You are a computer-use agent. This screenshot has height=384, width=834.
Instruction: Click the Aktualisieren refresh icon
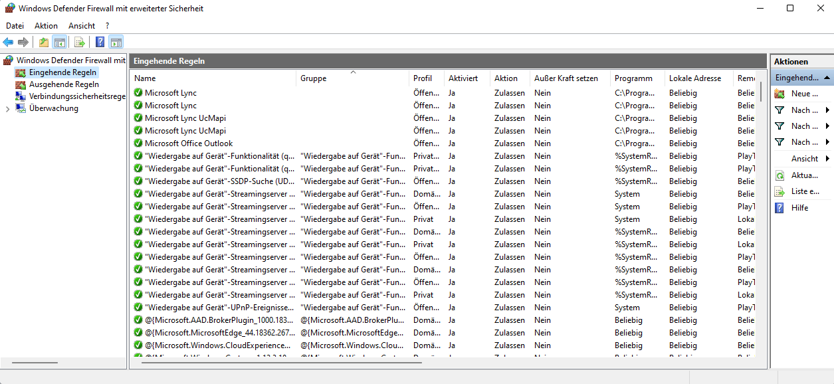pos(780,175)
